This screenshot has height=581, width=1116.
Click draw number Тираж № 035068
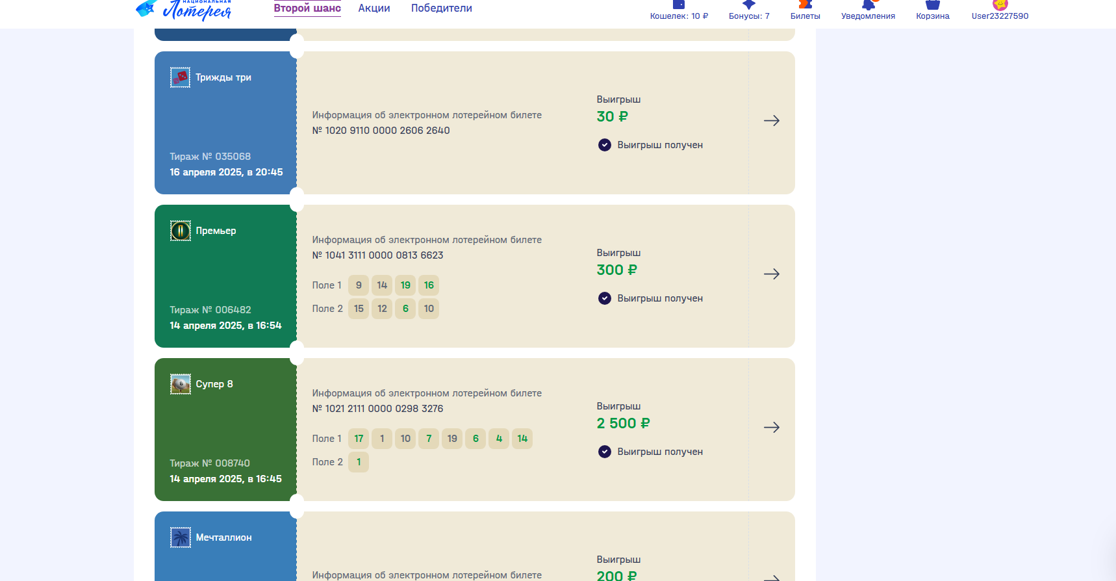(x=210, y=157)
